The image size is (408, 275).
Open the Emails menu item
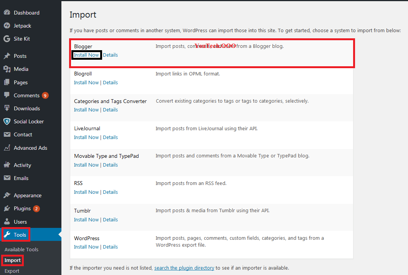click(x=21, y=178)
